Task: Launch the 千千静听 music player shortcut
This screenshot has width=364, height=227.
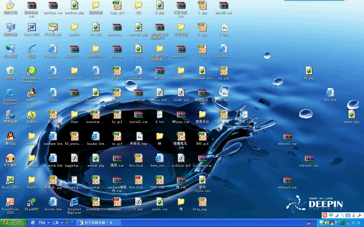Action: 10,160
